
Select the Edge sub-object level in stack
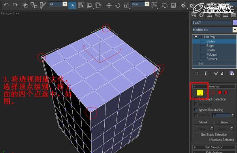click(210, 46)
